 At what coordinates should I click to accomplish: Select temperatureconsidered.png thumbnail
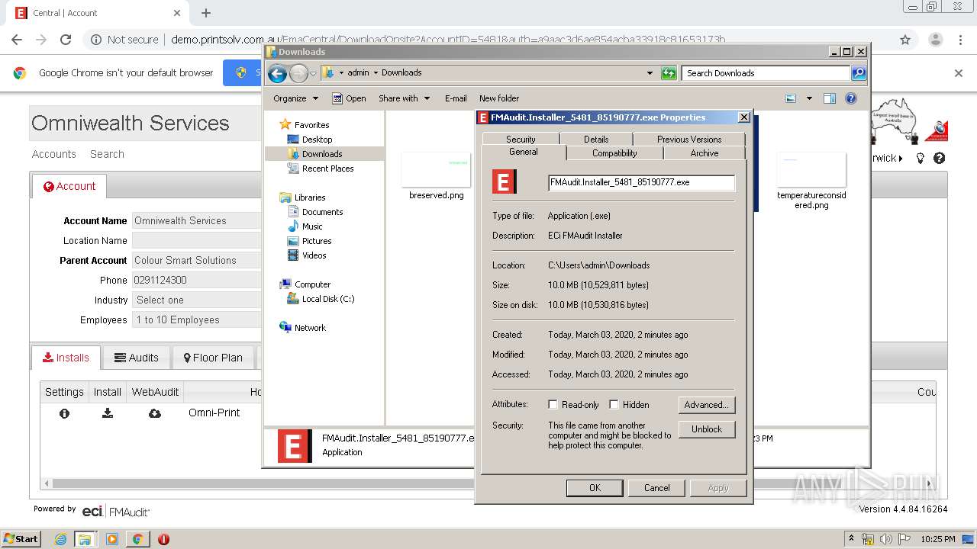pos(811,169)
